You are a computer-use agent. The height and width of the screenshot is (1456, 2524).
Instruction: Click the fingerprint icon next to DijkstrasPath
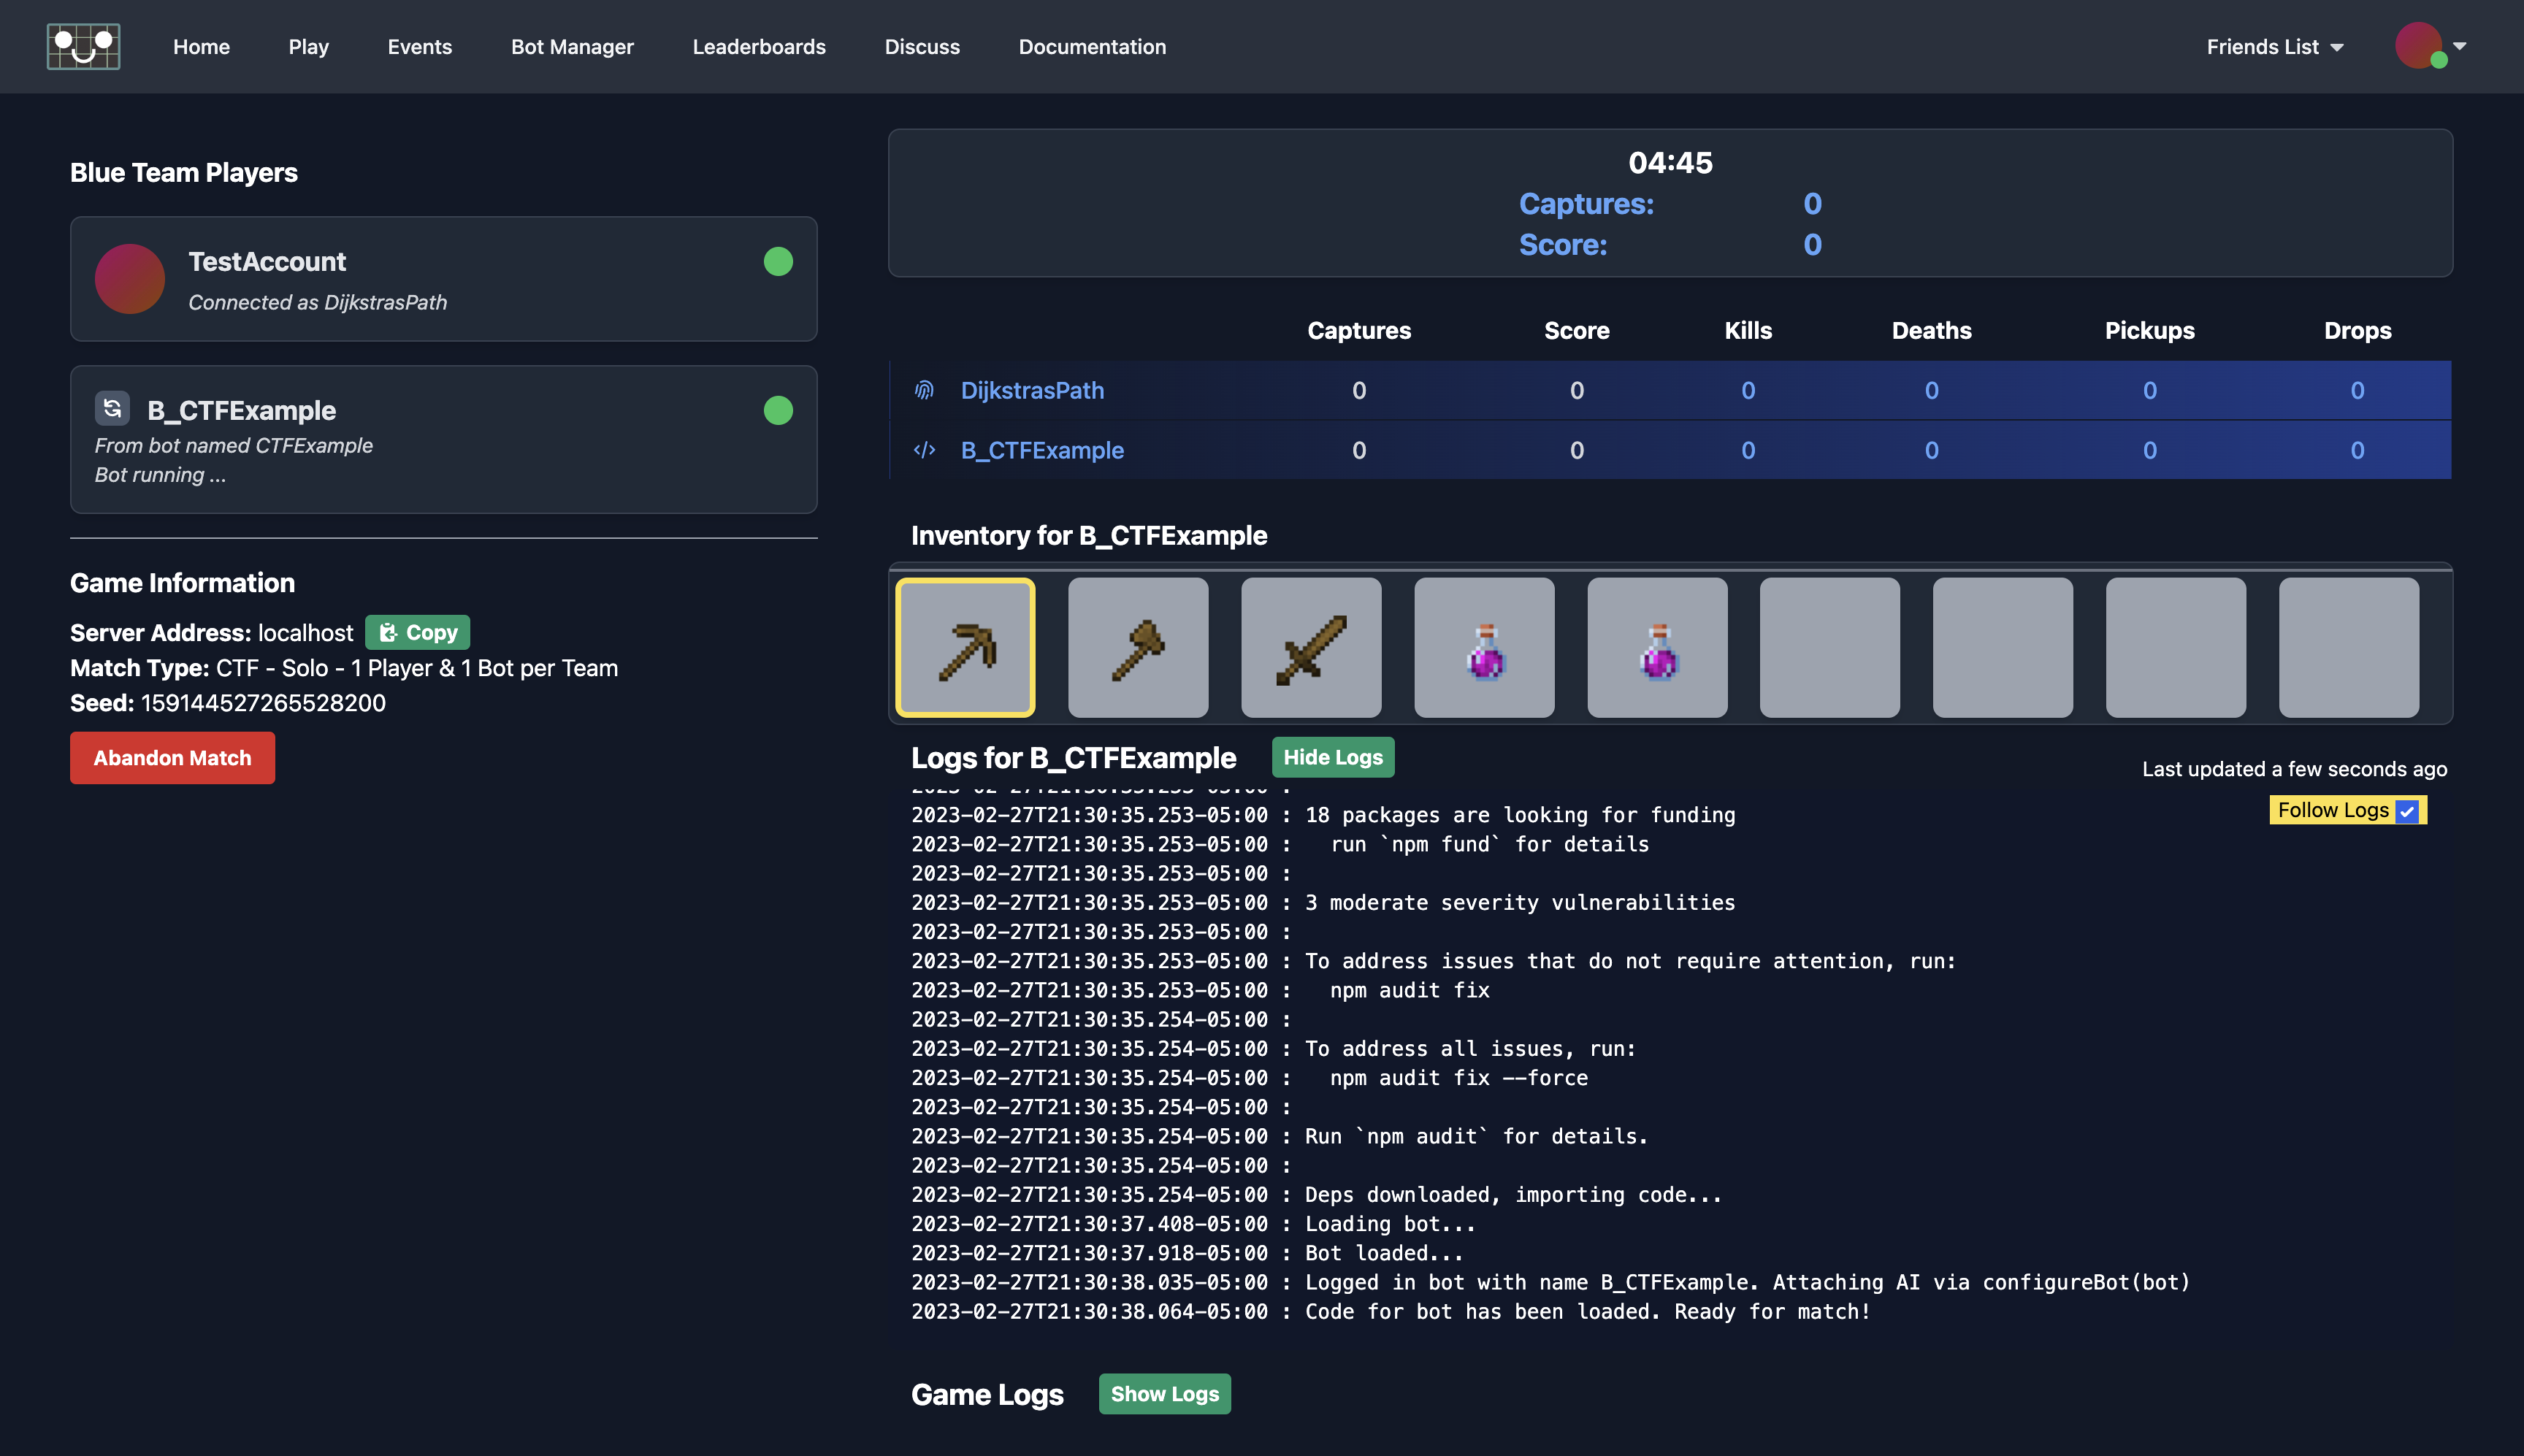click(x=924, y=390)
